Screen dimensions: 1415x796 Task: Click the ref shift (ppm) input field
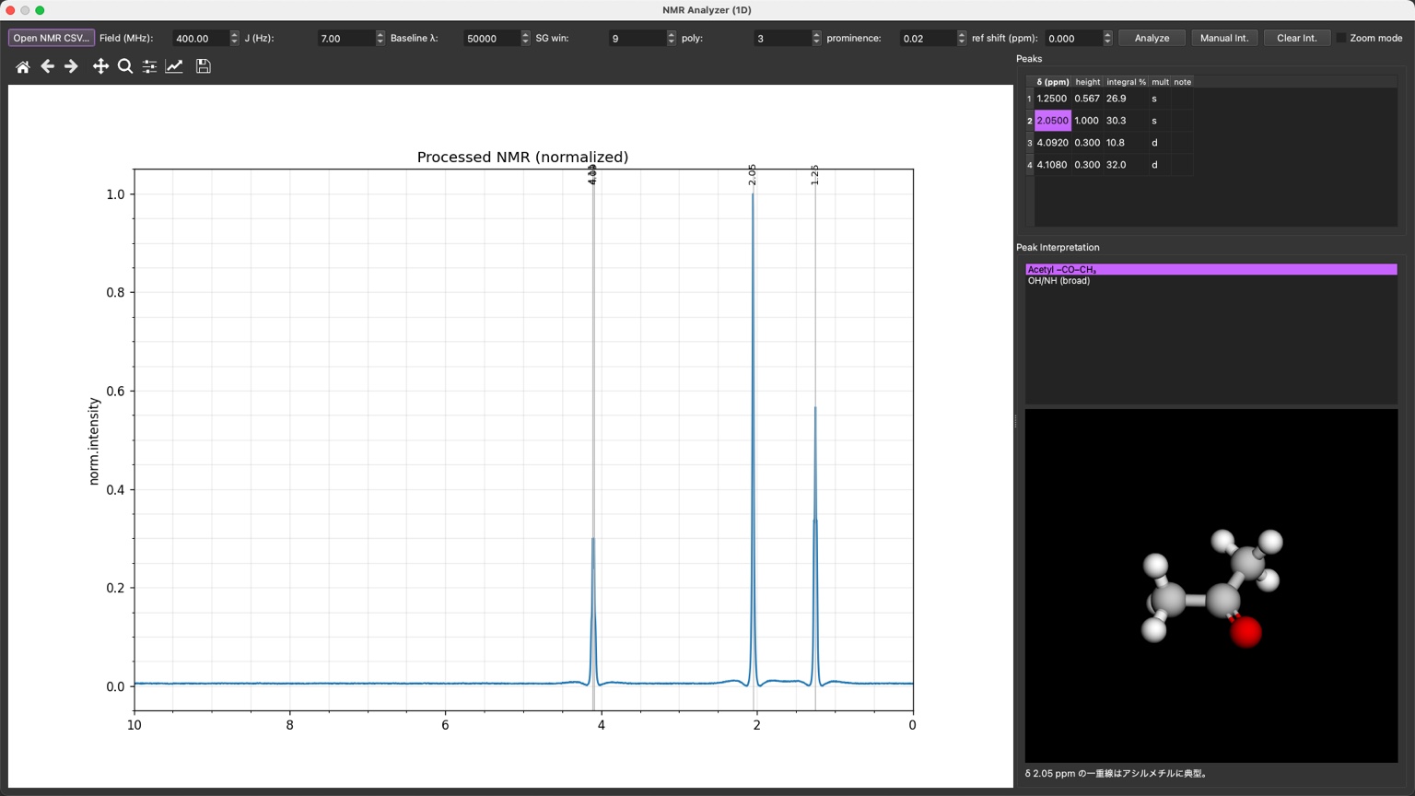[1072, 38]
